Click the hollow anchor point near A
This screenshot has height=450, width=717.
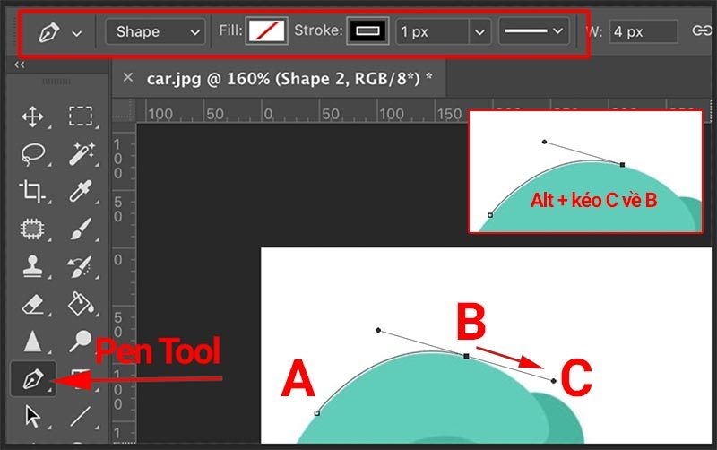317,413
